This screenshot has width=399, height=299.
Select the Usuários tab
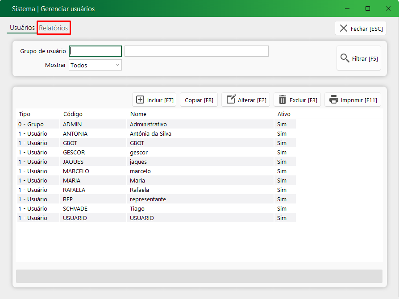22,28
